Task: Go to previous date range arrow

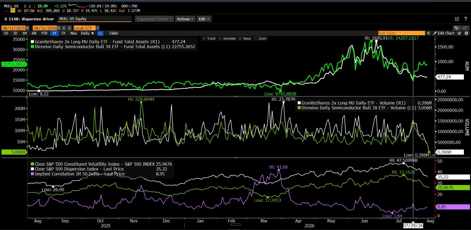Action: point(64,28)
